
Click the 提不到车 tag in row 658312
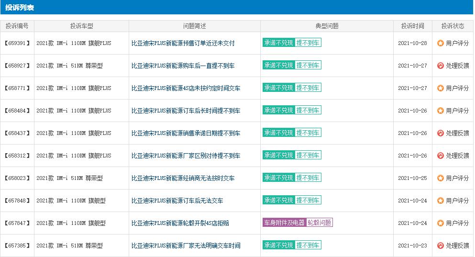tap(308, 155)
